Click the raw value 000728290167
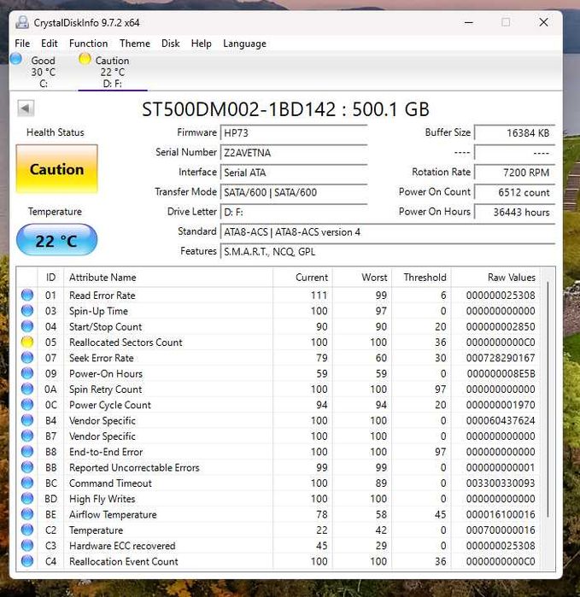580x597 pixels. click(x=501, y=358)
